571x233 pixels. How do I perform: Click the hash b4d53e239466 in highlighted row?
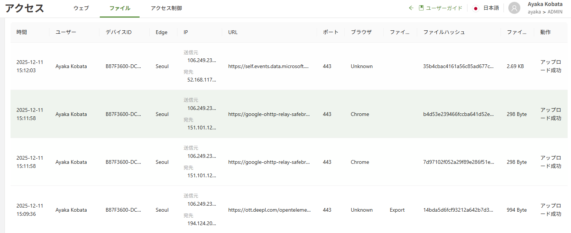click(458, 114)
